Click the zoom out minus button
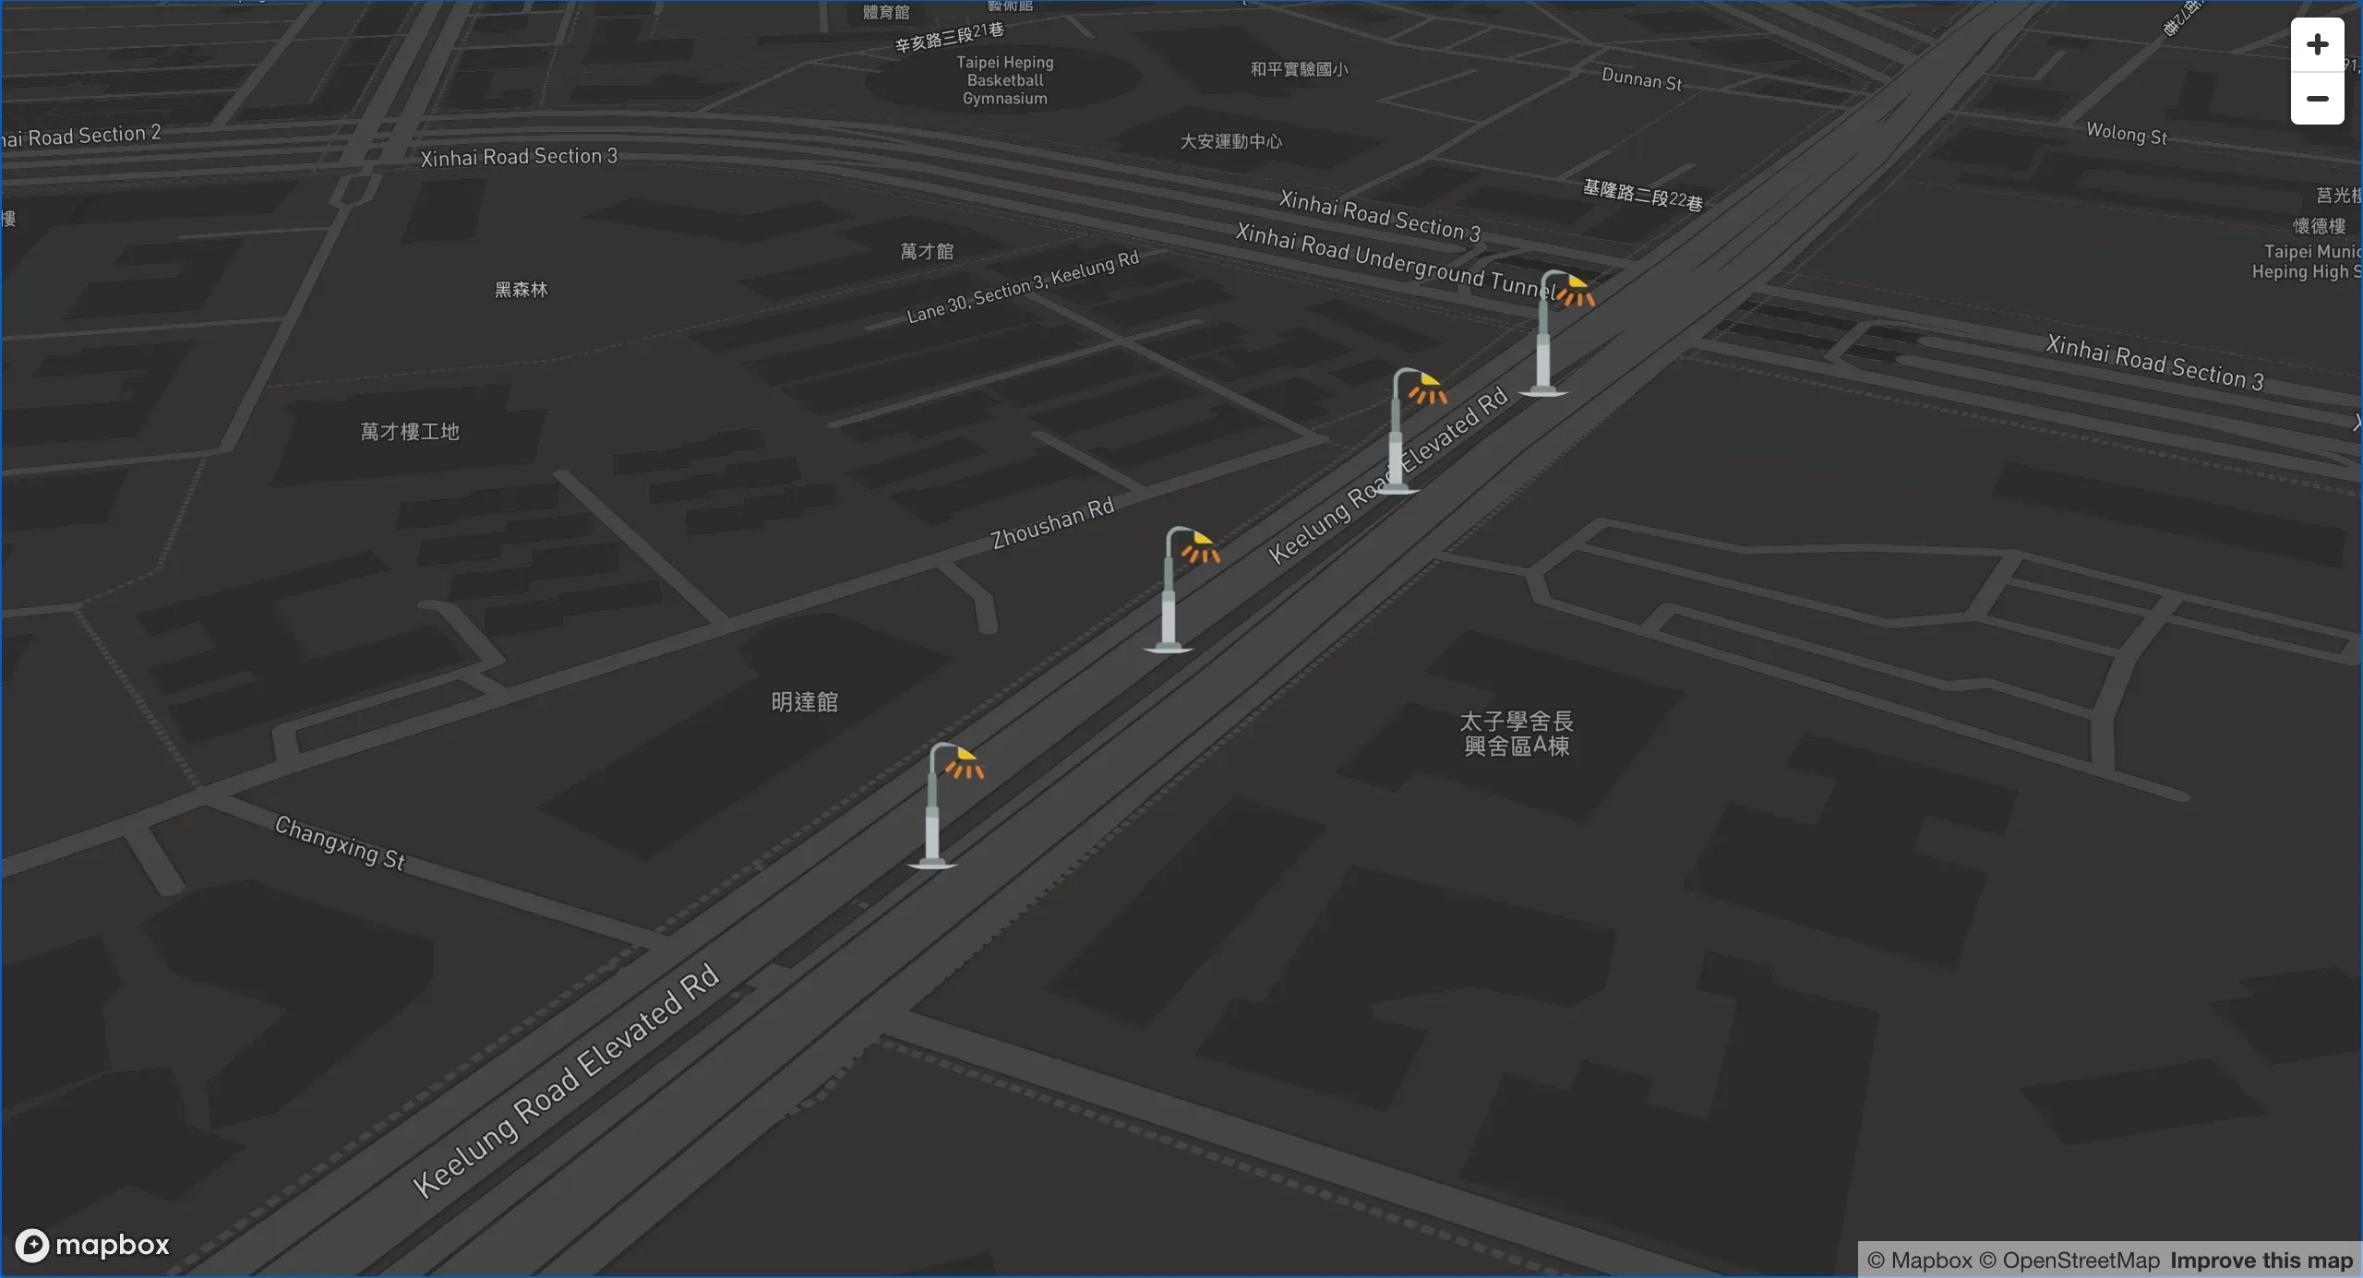The width and height of the screenshot is (2363, 1278). (2317, 99)
